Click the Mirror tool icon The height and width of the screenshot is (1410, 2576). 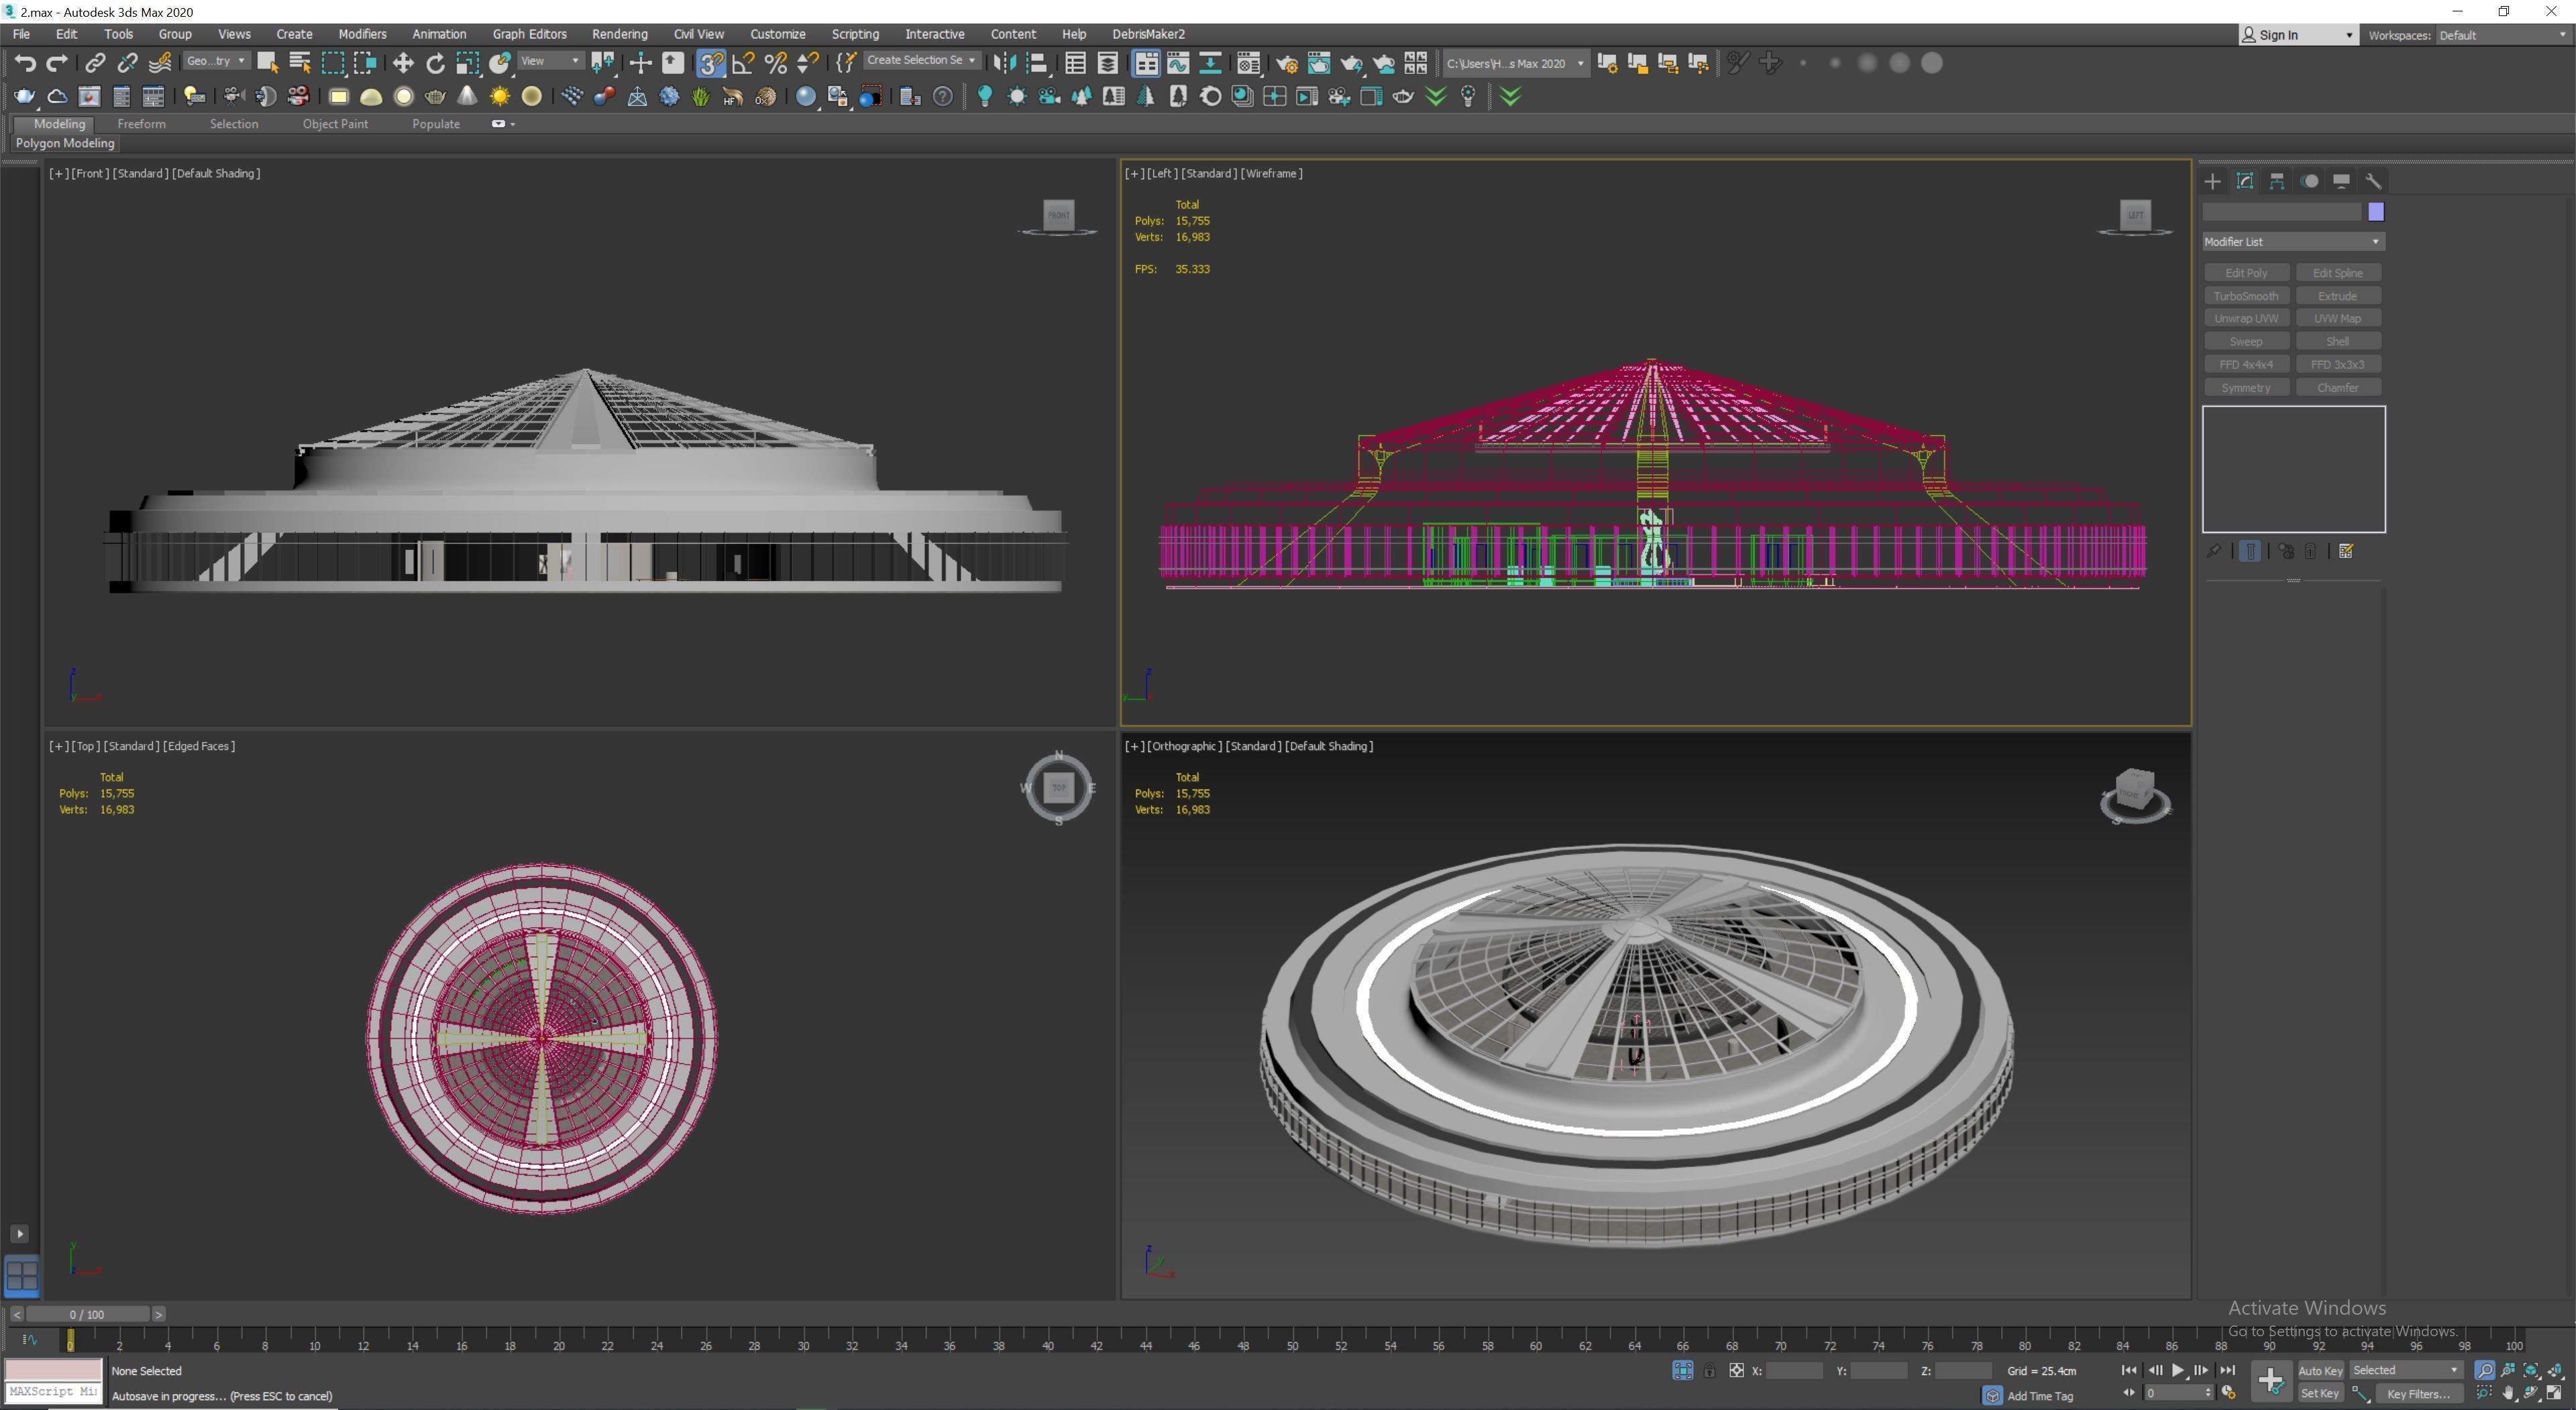[1004, 63]
